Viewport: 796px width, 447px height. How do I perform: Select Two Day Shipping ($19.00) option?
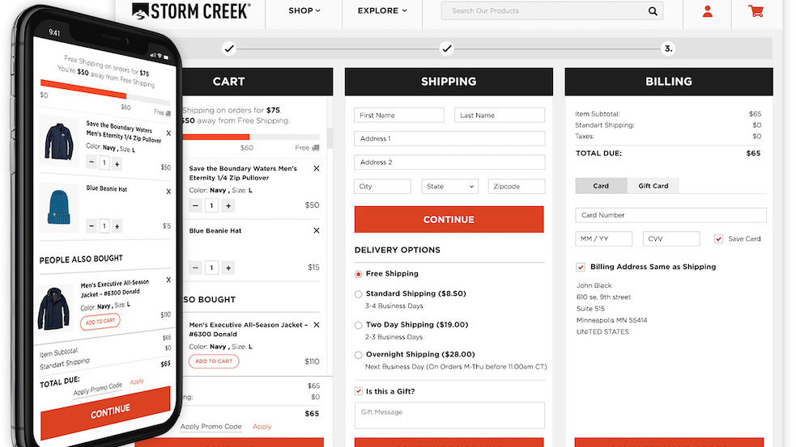coord(359,326)
